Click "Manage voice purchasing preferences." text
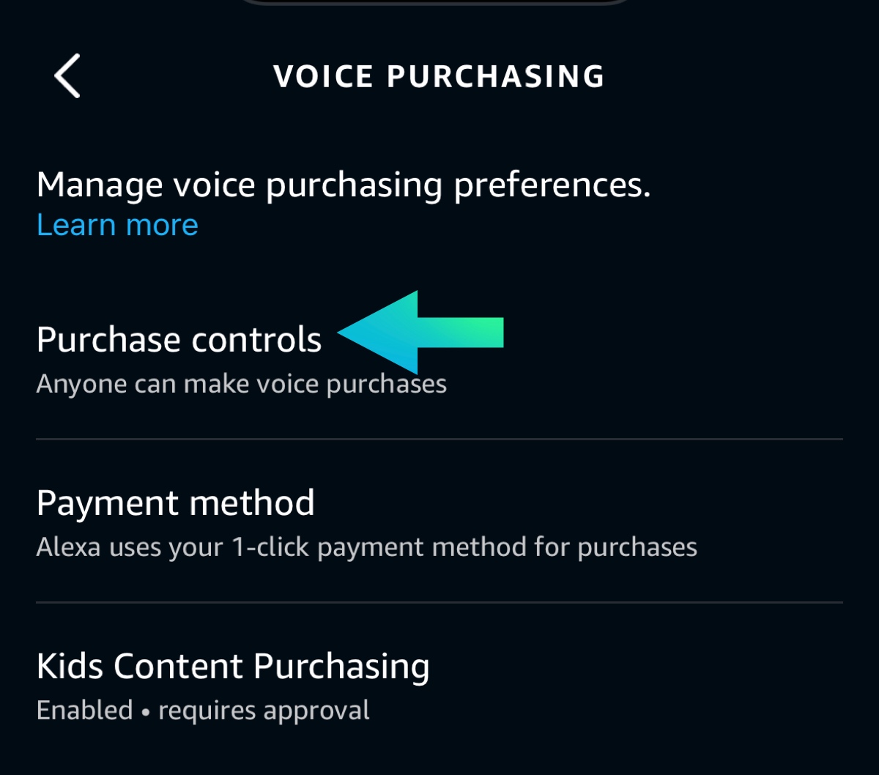Viewport: 879px width, 775px height. point(344,185)
